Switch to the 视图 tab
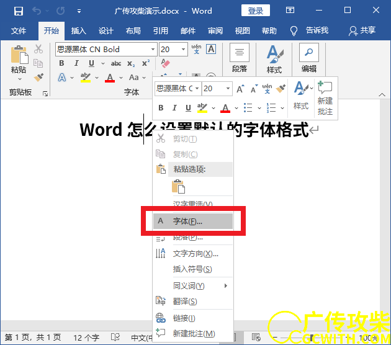The width and height of the screenshot is (391, 345). coord(243,30)
